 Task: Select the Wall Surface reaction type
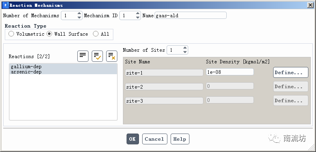click(x=49, y=34)
